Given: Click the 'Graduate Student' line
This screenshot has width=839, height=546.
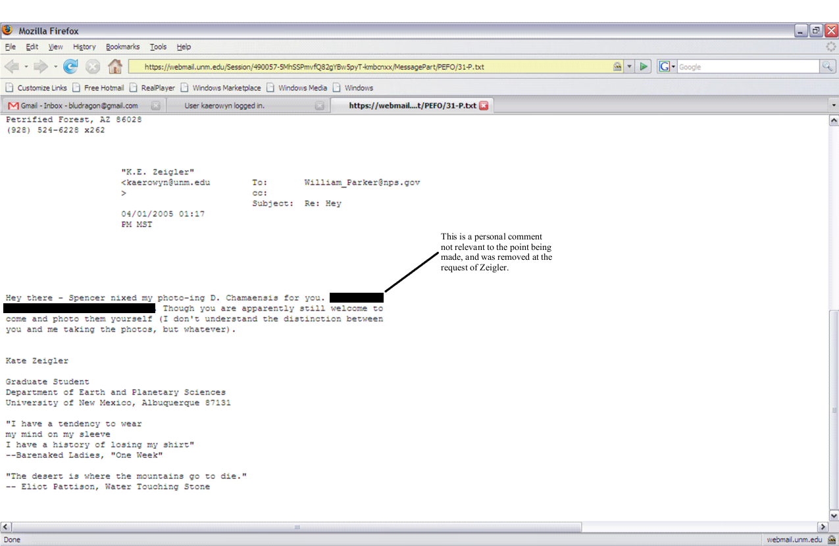Looking at the screenshot, I should [x=47, y=382].
